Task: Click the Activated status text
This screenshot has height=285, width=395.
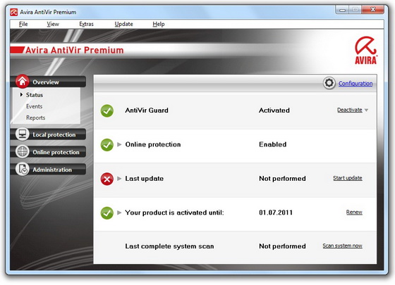Action: [274, 110]
